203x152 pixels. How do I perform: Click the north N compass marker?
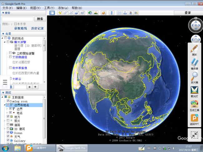click(196, 18)
